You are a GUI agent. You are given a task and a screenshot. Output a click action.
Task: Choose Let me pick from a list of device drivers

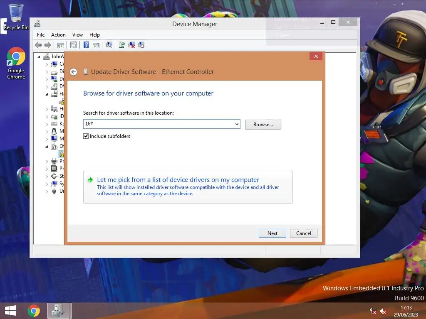(188, 187)
